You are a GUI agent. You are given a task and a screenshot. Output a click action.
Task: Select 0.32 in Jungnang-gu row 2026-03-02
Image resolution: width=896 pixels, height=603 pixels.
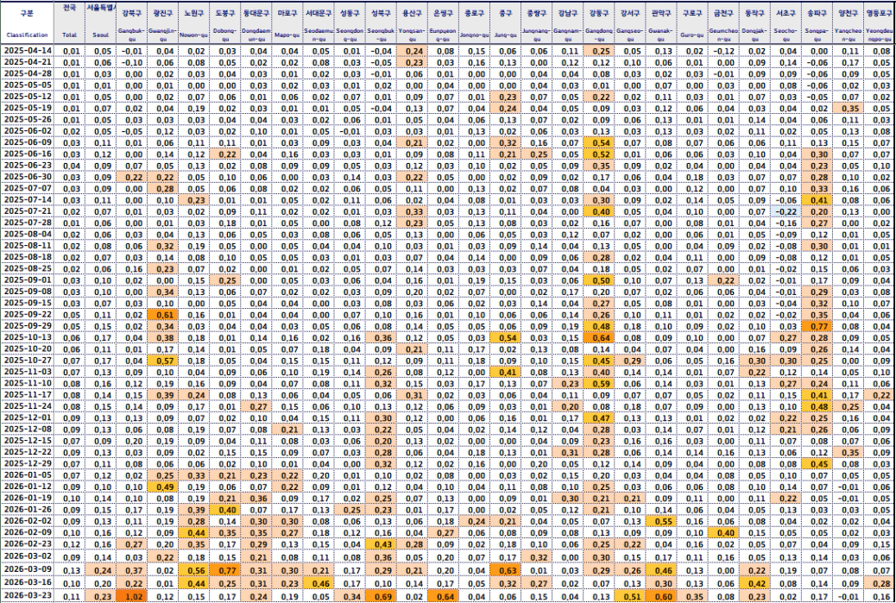pyautogui.click(x=535, y=556)
